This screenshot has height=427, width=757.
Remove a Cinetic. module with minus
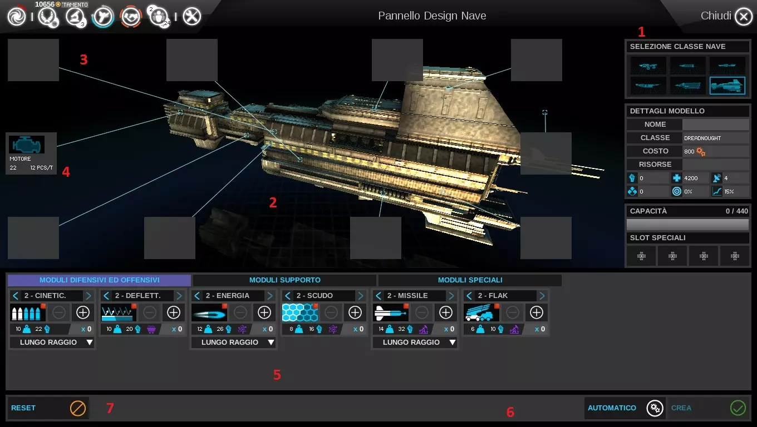coord(58,312)
